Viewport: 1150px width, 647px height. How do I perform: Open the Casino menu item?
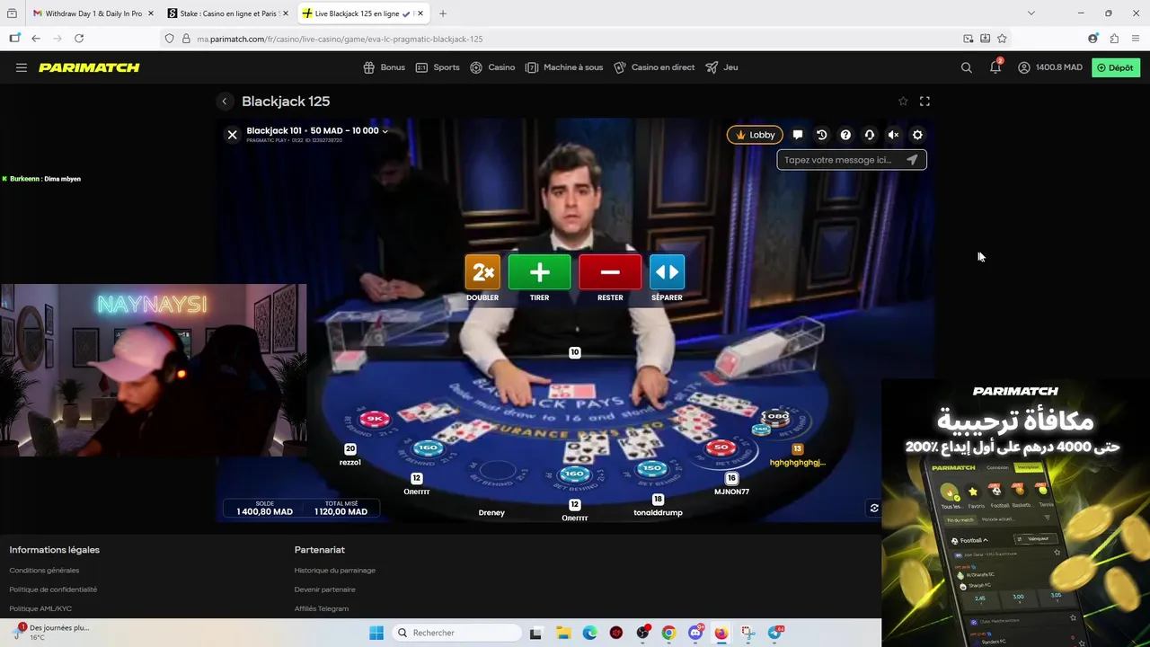492,67
